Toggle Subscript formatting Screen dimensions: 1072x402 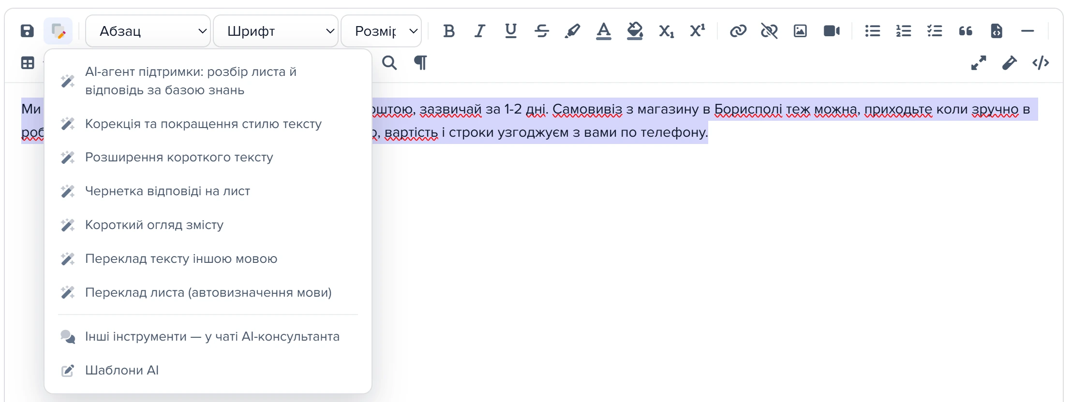coord(667,31)
